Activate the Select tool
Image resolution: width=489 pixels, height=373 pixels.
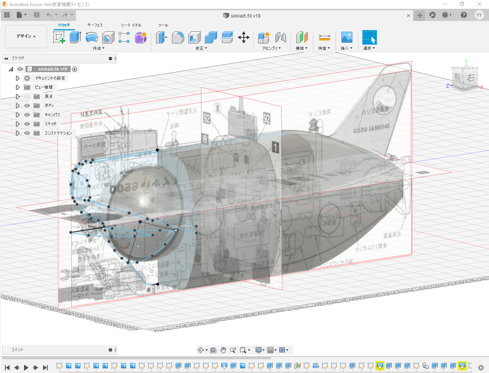click(x=370, y=37)
